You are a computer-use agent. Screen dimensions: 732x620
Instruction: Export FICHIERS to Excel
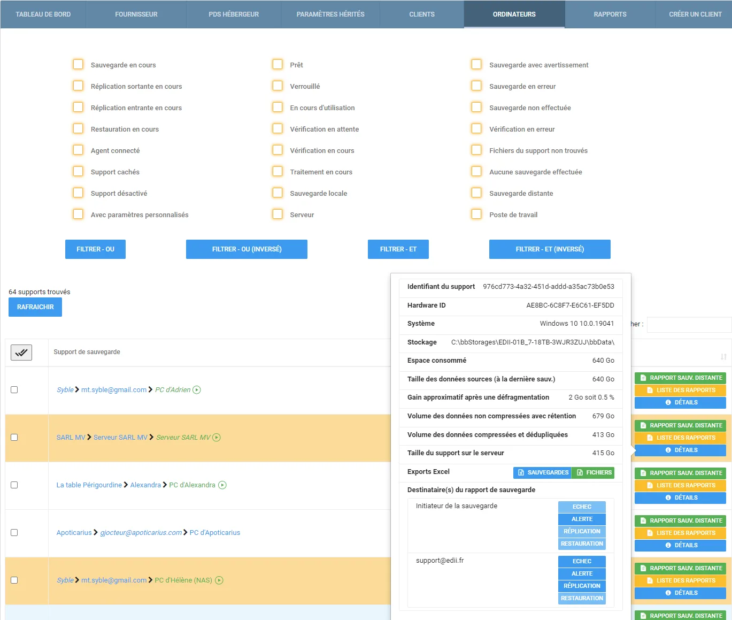point(593,473)
